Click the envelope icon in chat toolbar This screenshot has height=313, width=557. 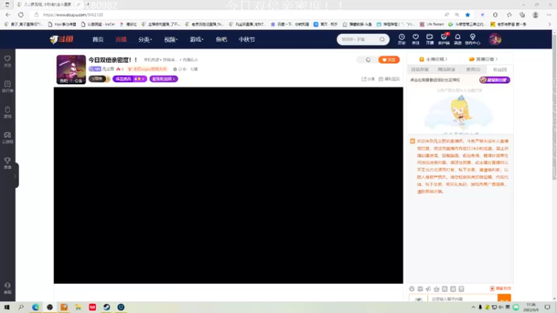coord(421,289)
